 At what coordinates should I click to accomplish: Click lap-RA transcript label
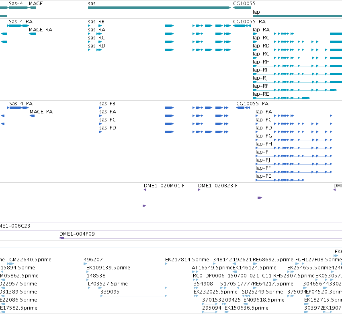pos(261,30)
